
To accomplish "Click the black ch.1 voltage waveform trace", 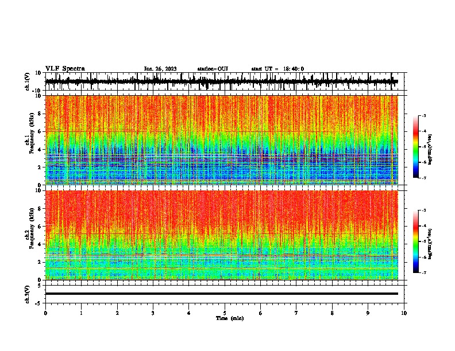I will point(221,81).
